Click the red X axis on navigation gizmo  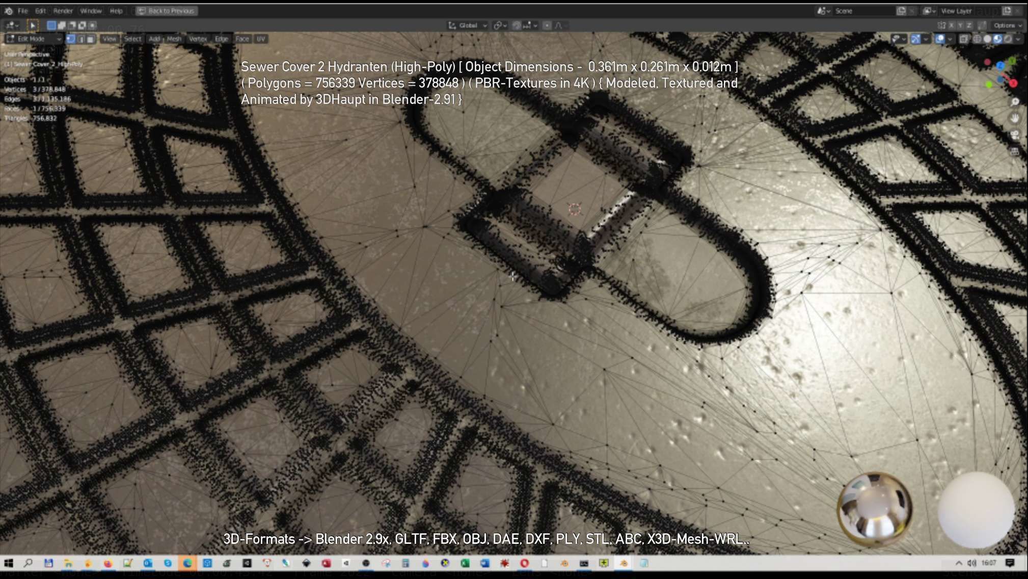pos(1013,83)
